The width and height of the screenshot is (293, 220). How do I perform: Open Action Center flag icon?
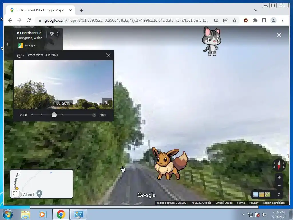(x=257, y=215)
